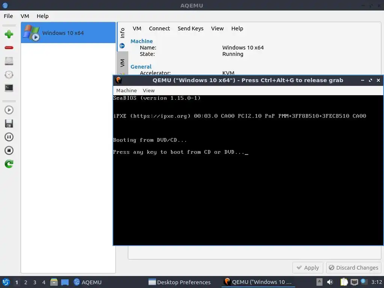384x288 pixels.
Task: Click the volume speaker tray icon
Action: pos(330,282)
